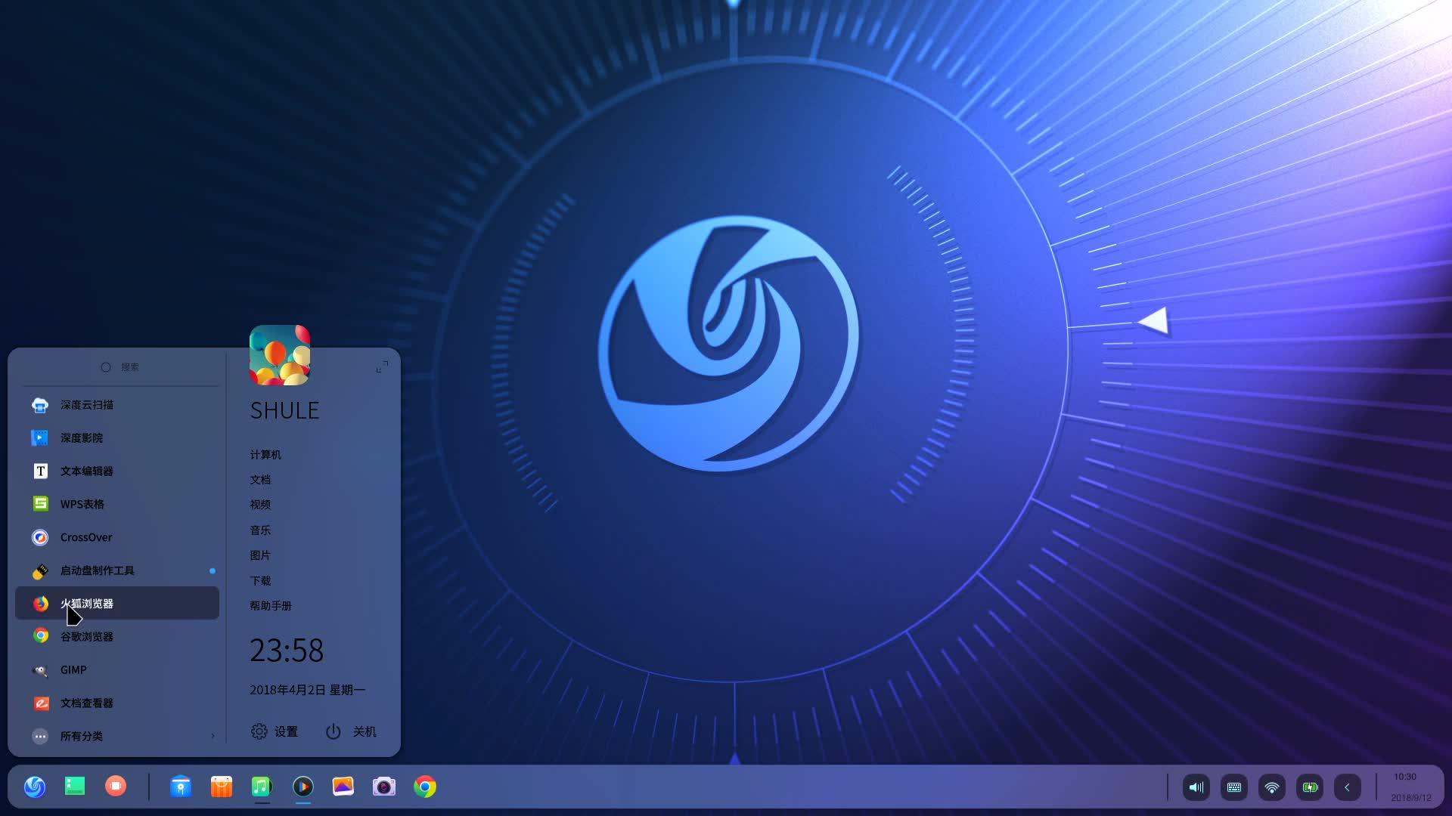1452x816 pixels.
Task: Open the volume tray icon
Action: coord(1196,787)
